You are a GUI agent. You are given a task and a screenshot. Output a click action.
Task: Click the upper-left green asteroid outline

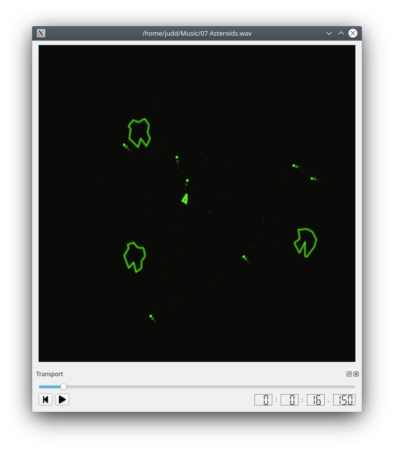pos(139,133)
